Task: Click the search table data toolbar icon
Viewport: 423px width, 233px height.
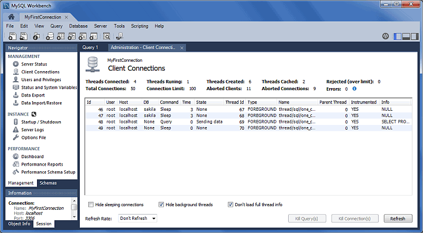Action: 106,36
